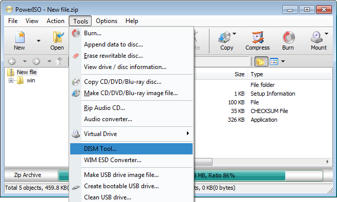Image resolution: width=337 pixels, height=202 pixels.
Task: Open the Virtual Drive submenu
Action: coord(131,134)
